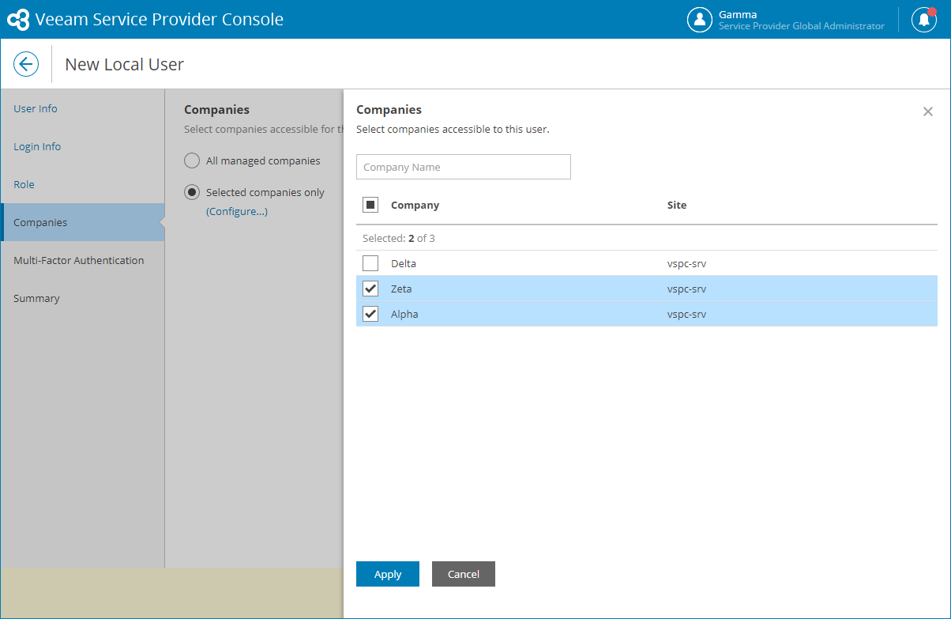Uncheck the Alpha company checkbox
The height and width of the screenshot is (619, 951).
pyautogui.click(x=370, y=314)
